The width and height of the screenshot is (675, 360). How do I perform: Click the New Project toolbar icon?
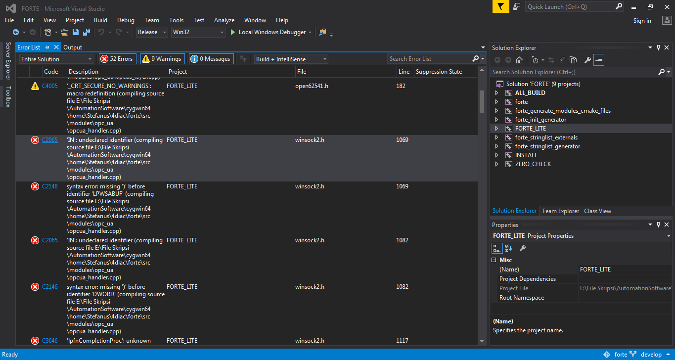pyautogui.click(x=48, y=32)
